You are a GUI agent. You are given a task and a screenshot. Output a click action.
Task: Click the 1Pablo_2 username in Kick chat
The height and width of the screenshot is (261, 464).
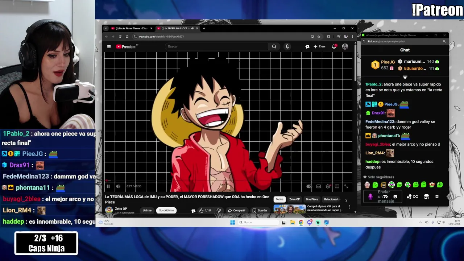(373, 84)
